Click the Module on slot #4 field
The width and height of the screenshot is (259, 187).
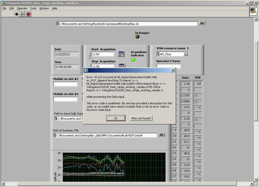66,99
